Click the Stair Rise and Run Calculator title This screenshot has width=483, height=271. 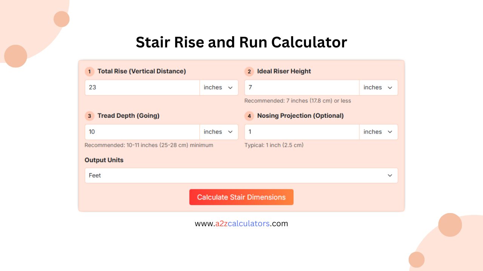click(241, 42)
